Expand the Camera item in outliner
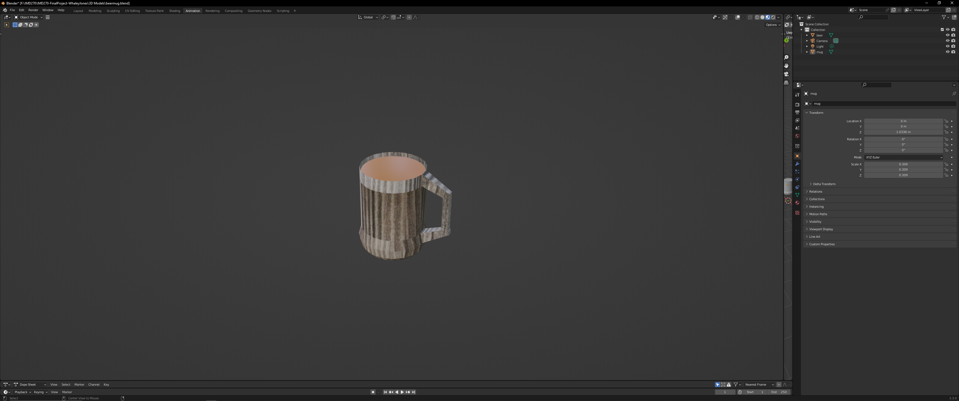Image resolution: width=959 pixels, height=401 pixels. (807, 41)
